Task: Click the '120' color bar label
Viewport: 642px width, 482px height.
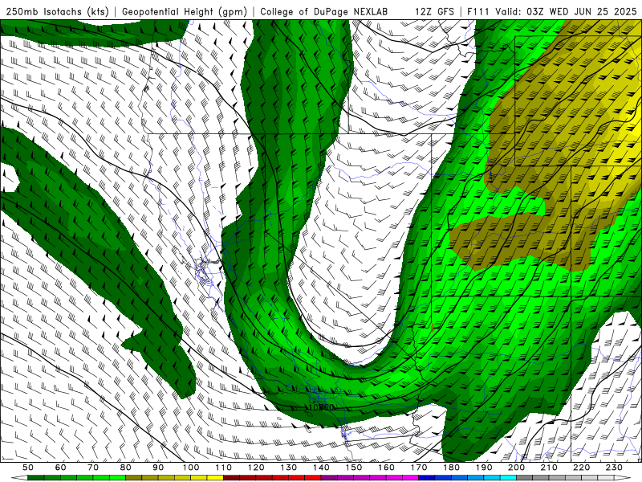Action: coord(256,468)
